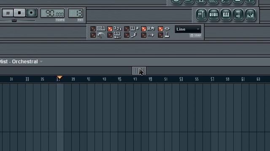Click the orange playhead marker at bar 37
270x151 pixels.
59,78
